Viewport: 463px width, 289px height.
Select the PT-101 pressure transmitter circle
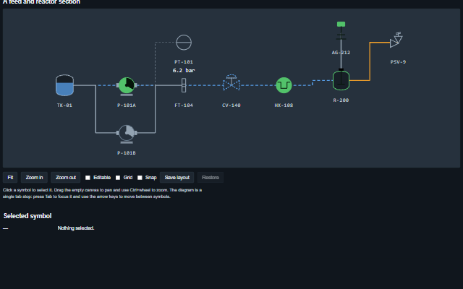click(x=184, y=43)
